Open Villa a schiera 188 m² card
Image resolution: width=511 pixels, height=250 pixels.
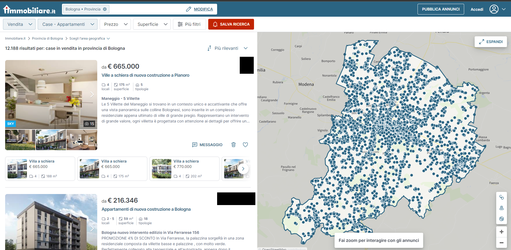[40, 169]
